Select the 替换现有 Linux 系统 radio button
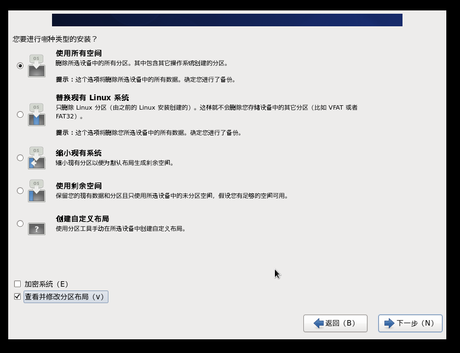Screen dimensions: 460x353 tap(20, 115)
